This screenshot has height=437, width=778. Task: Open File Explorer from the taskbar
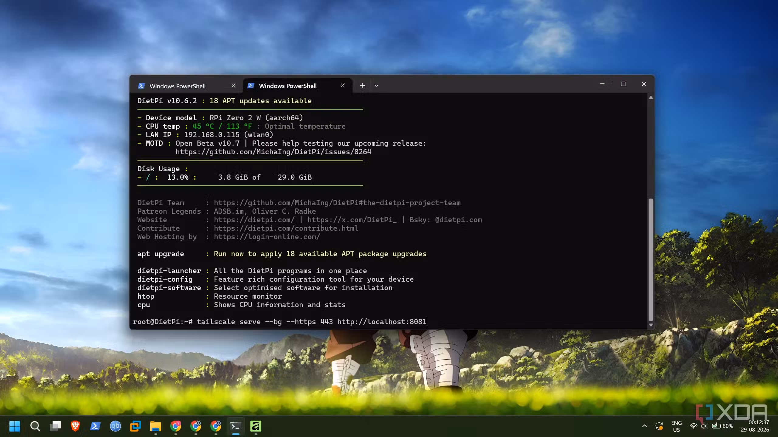point(156,426)
